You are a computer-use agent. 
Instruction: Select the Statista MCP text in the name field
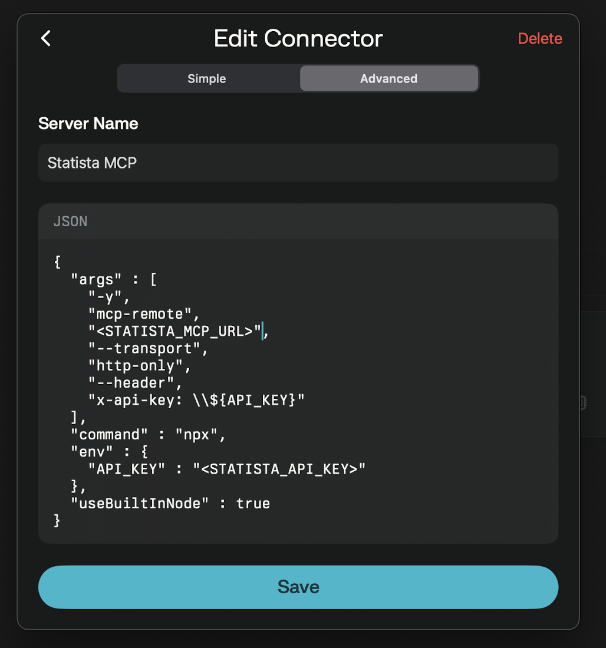(x=92, y=163)
